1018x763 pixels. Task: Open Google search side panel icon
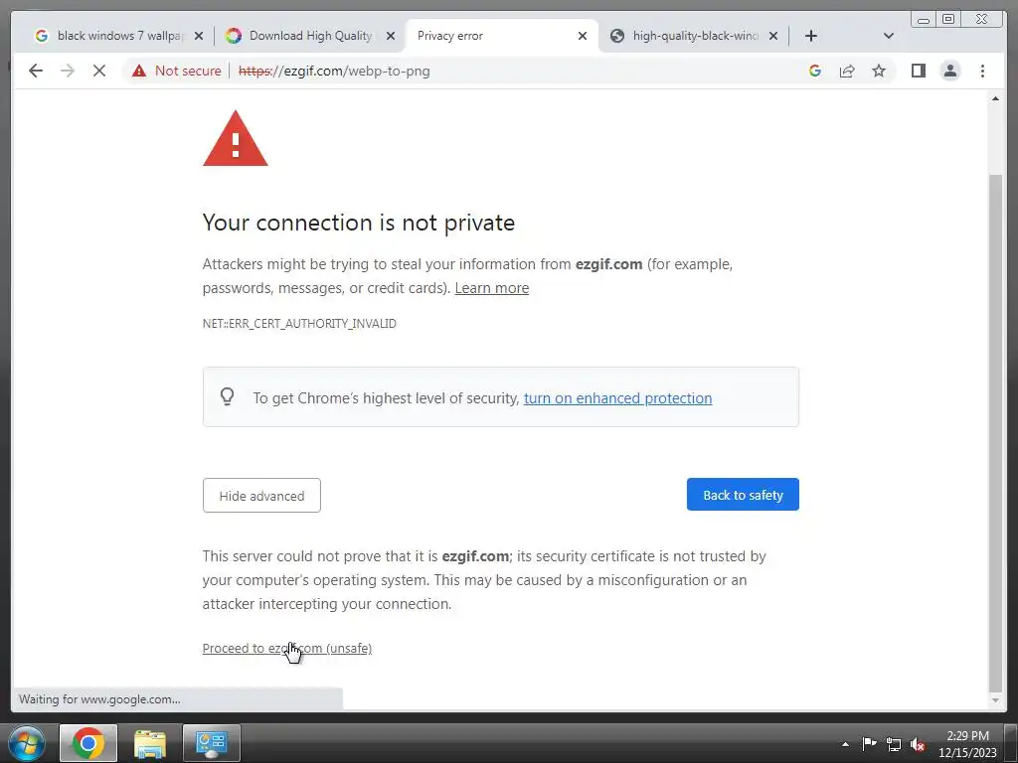(815, 71)
